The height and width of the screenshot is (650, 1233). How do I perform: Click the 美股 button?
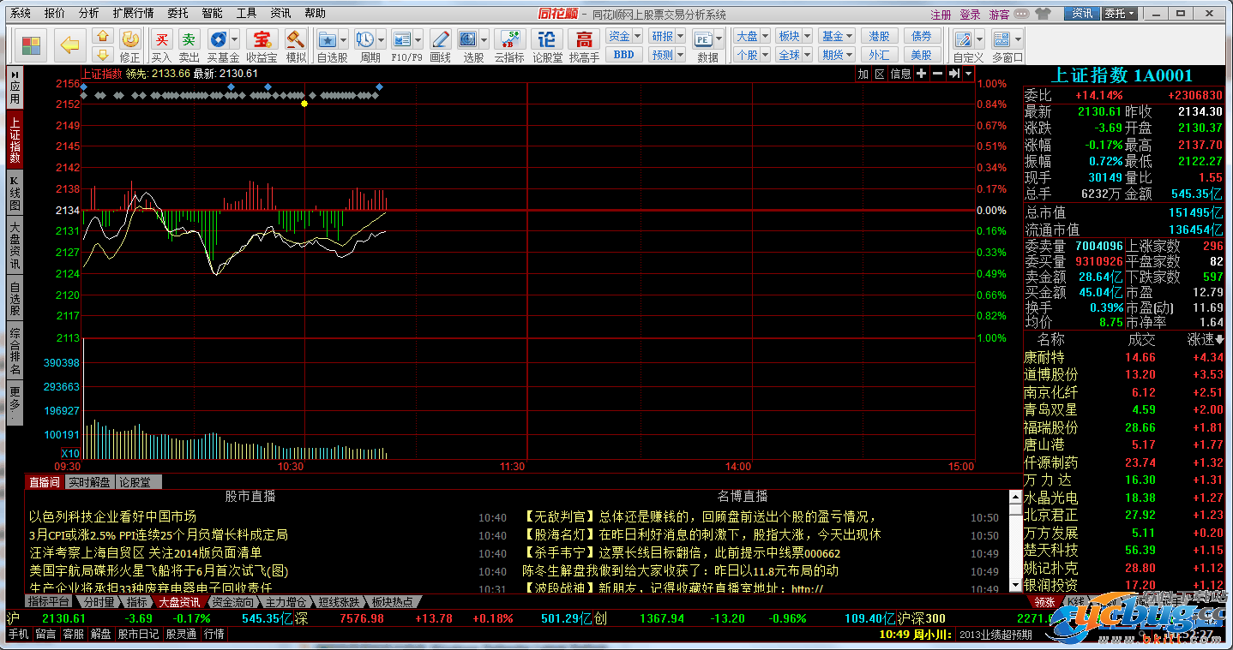click(921, 55)
